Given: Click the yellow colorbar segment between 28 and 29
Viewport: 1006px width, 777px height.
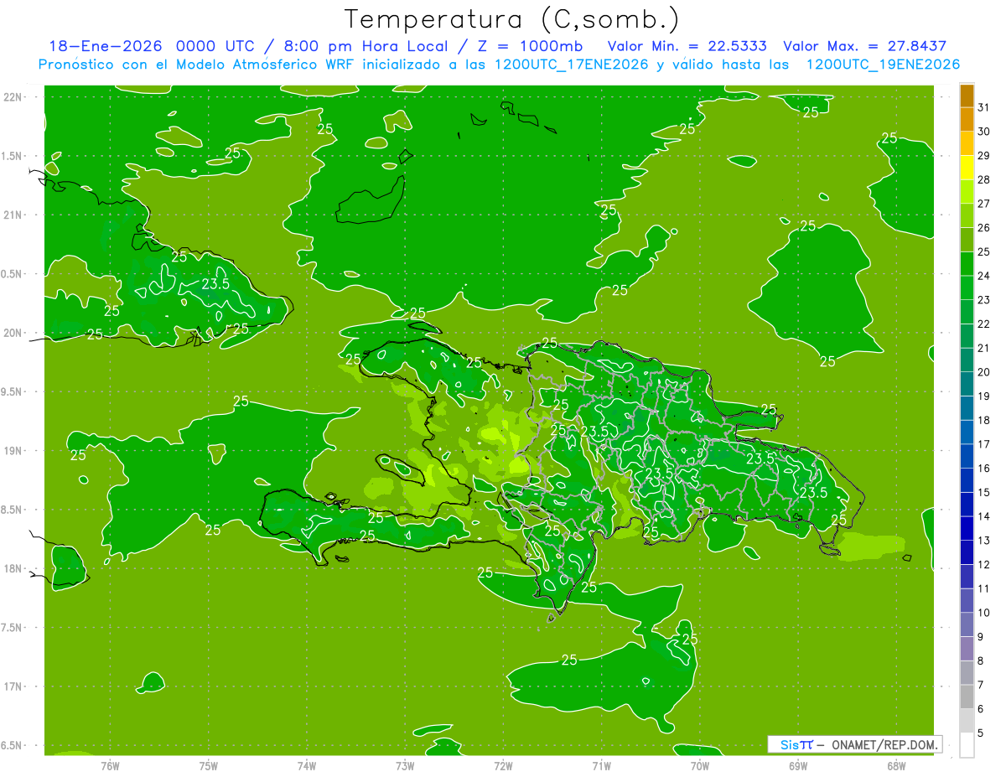Looking at the screenshot, I should click(967, 167).
